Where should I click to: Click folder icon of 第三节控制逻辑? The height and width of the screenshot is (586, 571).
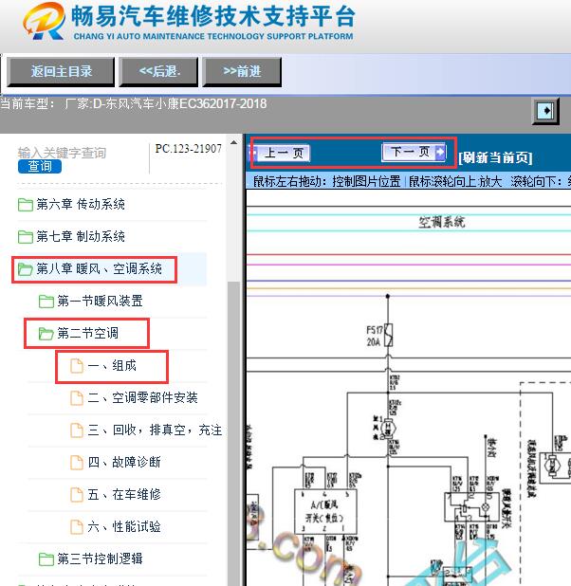pyautogui.click(x=46, y=559)
